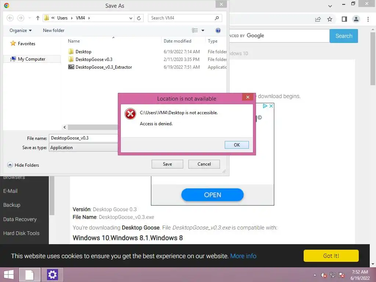Open More info cookie link

click(x=243, y=256)
